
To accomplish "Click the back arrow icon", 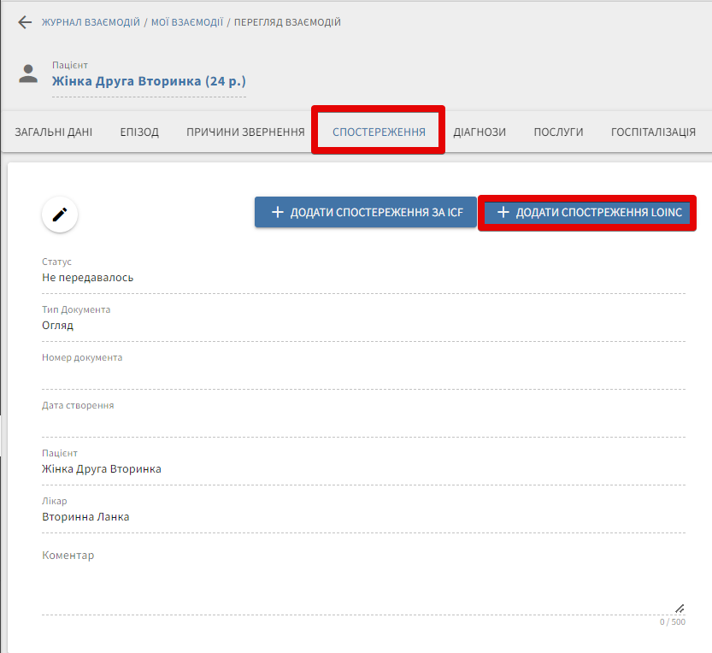I will pyautogui.click(x=25, y=22).
